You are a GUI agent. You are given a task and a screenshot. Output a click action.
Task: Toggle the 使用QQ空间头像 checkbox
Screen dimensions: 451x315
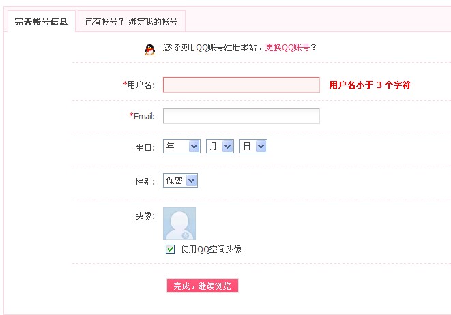170,249
